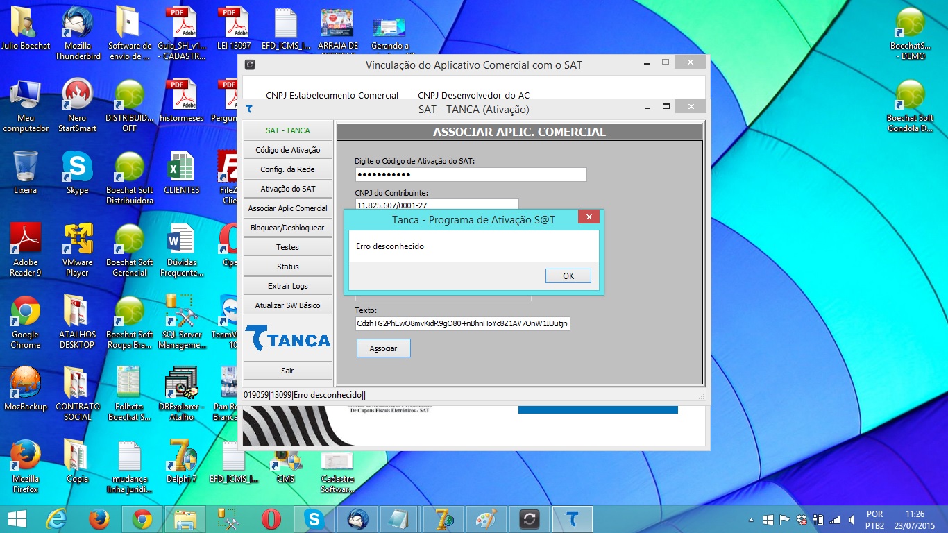Open the Status section

[288, 266]
